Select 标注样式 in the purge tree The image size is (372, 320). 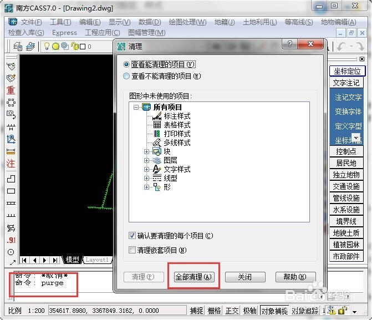click(x=177, y=116)
